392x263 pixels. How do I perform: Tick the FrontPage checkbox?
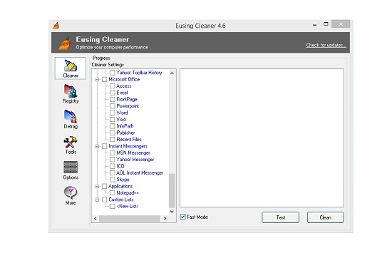click(x=113, y=99)
